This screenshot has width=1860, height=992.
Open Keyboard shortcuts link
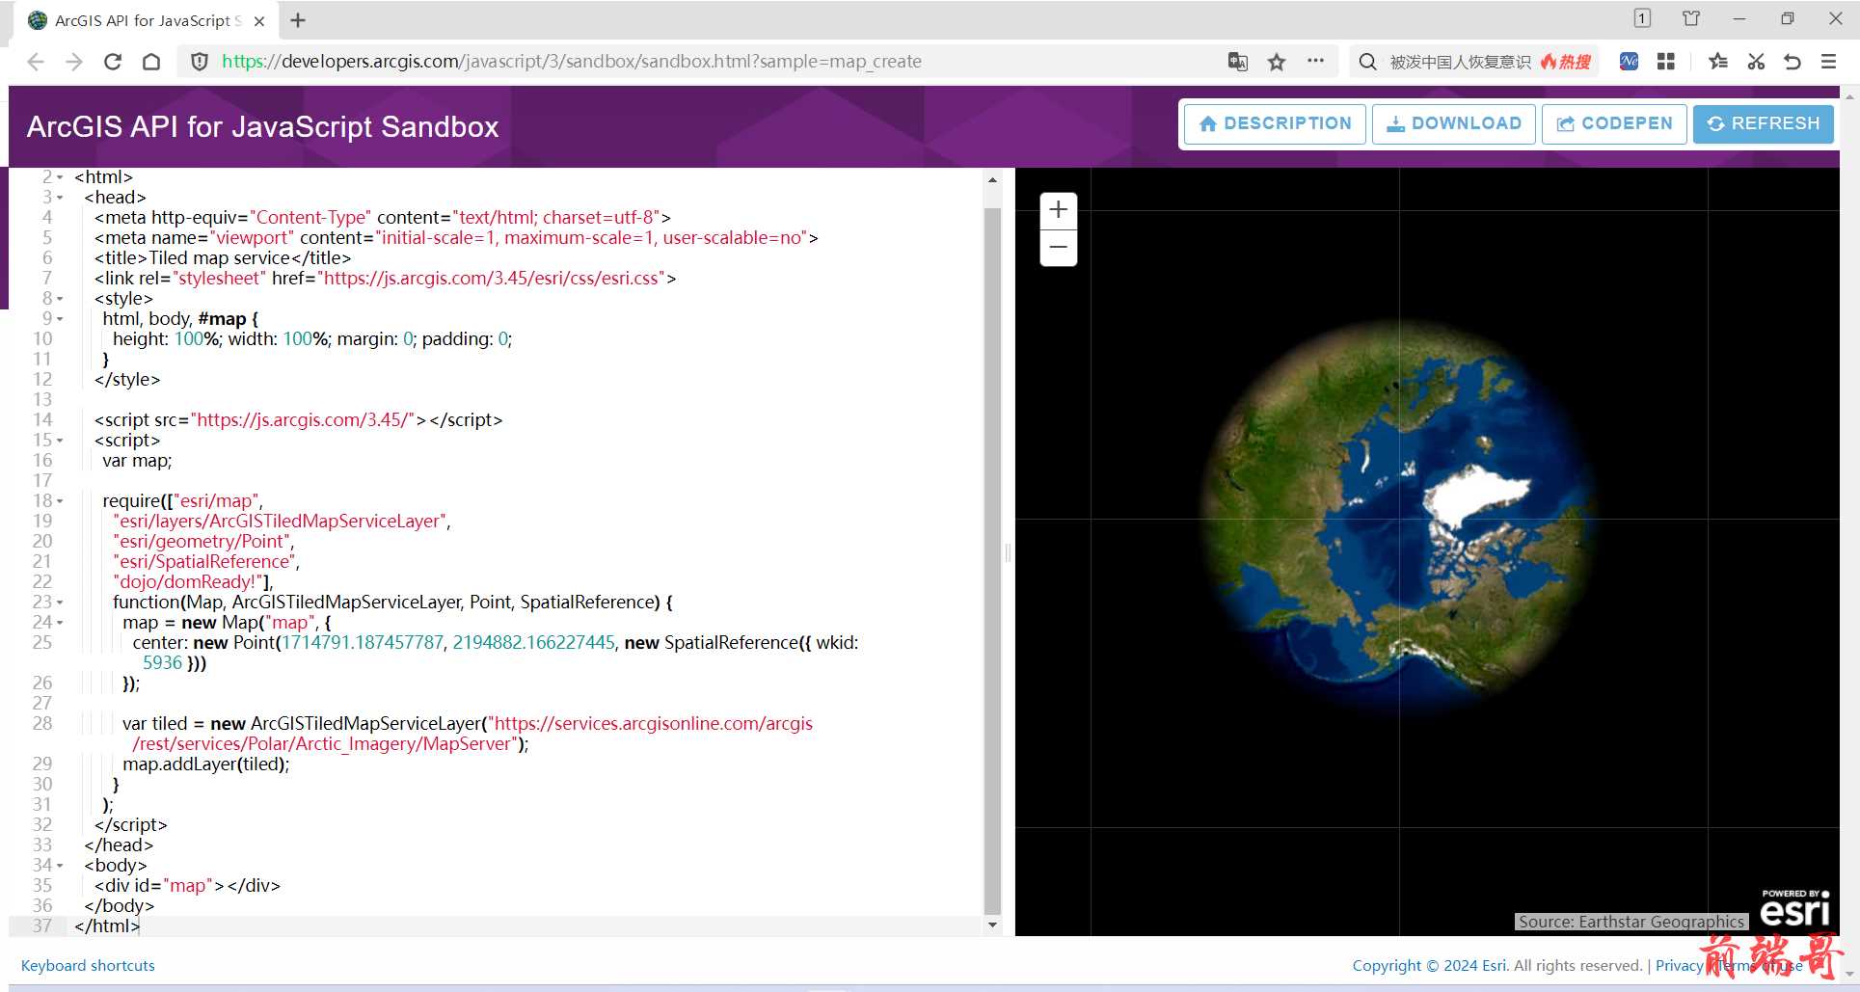point(88,965)
